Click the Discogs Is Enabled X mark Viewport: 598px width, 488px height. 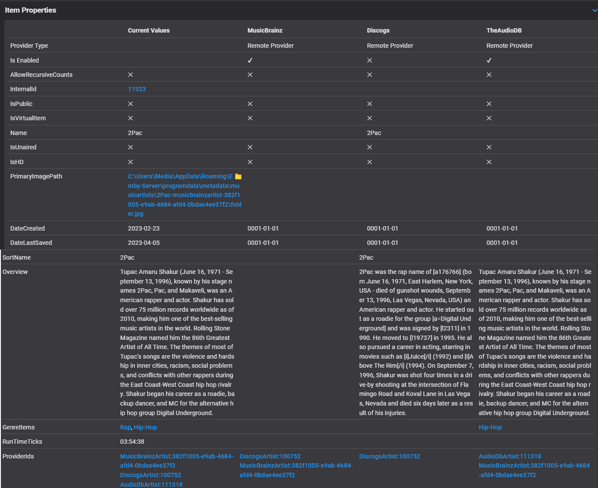point(370,60)
